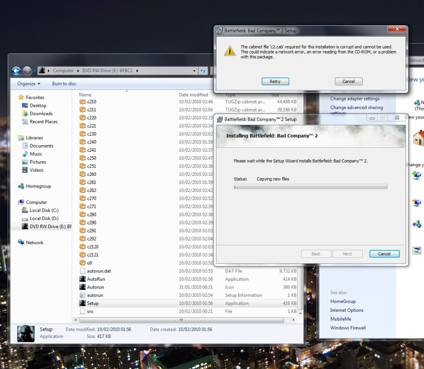The image size is (424, 369).
Task: Select the c262 cabinet file icon
Action: pos(82,190)
